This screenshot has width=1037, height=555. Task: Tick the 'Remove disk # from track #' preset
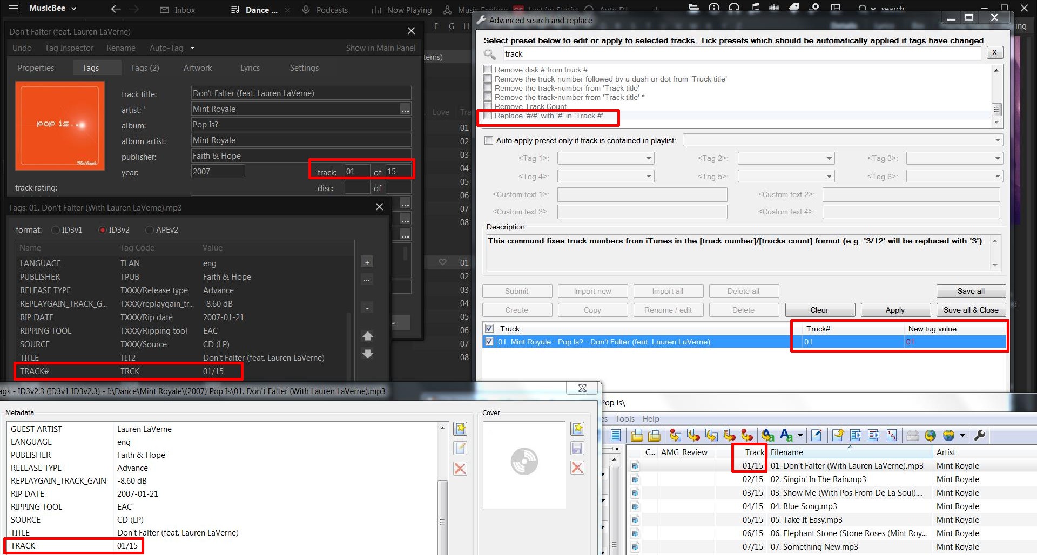[488, 70]
